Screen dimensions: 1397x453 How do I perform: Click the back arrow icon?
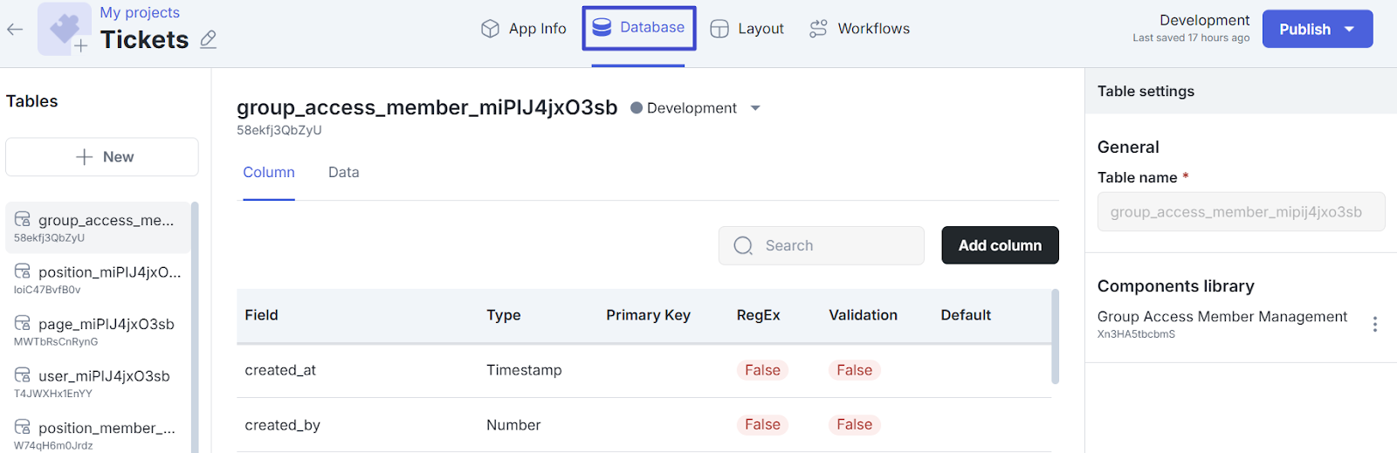pyautogui.click(x=15, y=30)
